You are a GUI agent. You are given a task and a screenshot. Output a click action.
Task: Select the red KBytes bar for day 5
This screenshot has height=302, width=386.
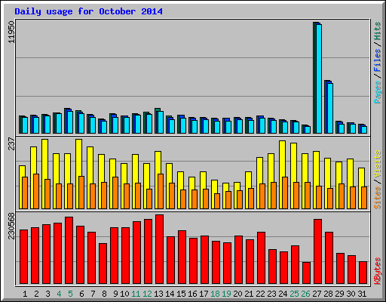click(69, 251)
